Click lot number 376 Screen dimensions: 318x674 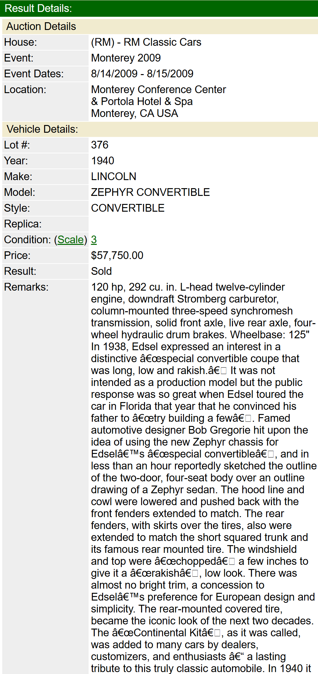tap(100, 145)
